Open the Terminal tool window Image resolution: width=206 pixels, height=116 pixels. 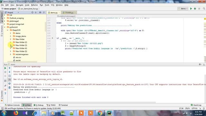pos(63,105)
